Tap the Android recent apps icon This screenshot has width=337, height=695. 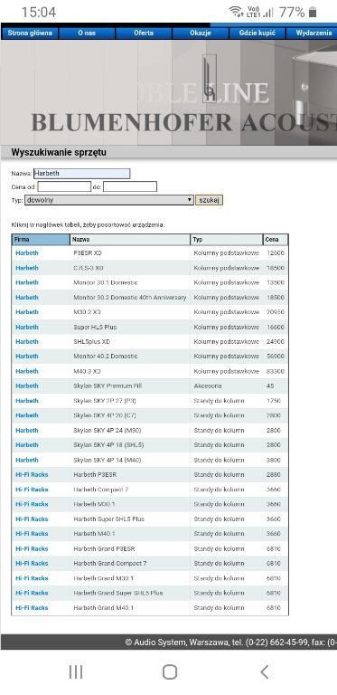coord(76,672)
